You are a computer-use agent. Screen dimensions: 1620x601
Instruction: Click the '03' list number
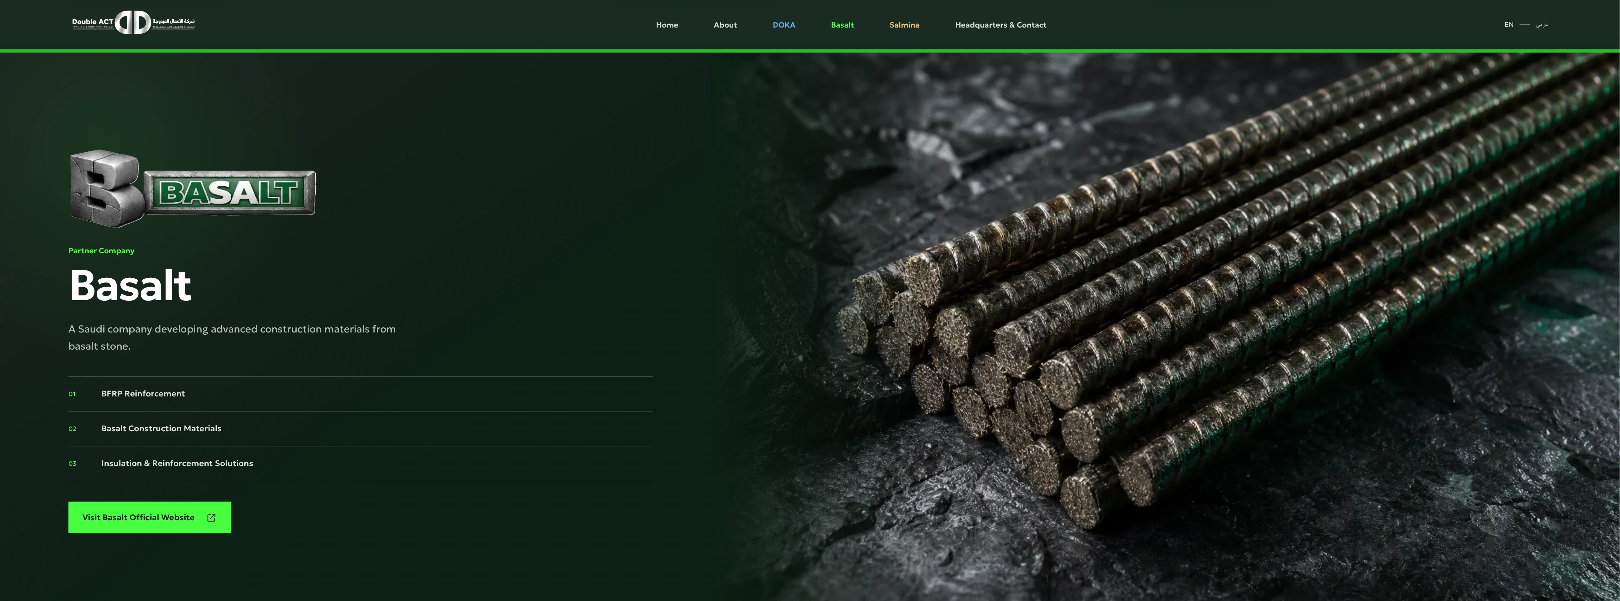tap(72, 464)
